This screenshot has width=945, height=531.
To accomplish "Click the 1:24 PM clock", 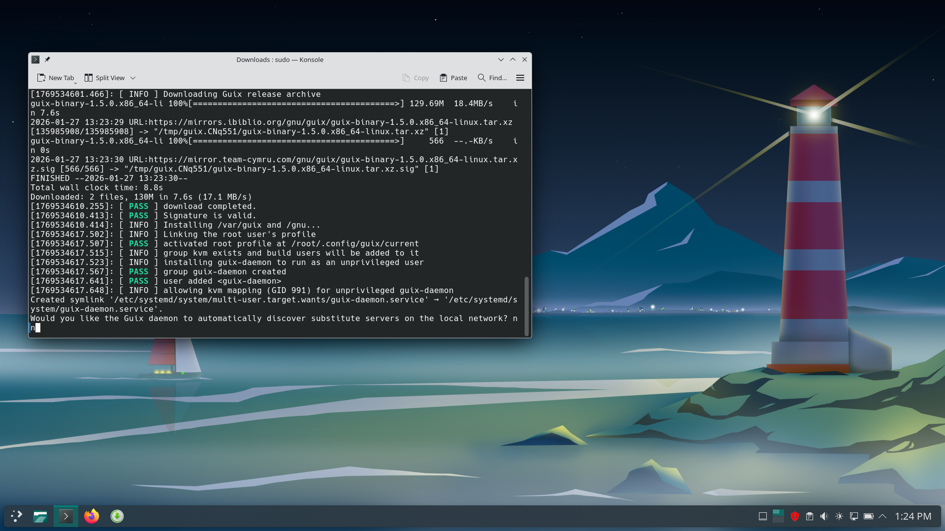I will [913, 516].
